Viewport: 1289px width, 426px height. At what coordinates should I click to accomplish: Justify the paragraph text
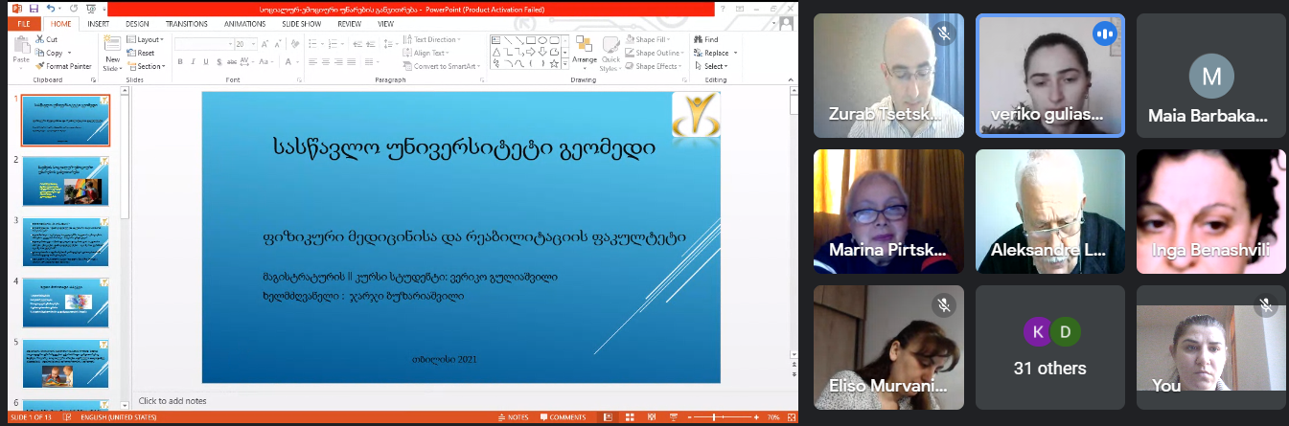pyautogui.click(x=352, y=62)
